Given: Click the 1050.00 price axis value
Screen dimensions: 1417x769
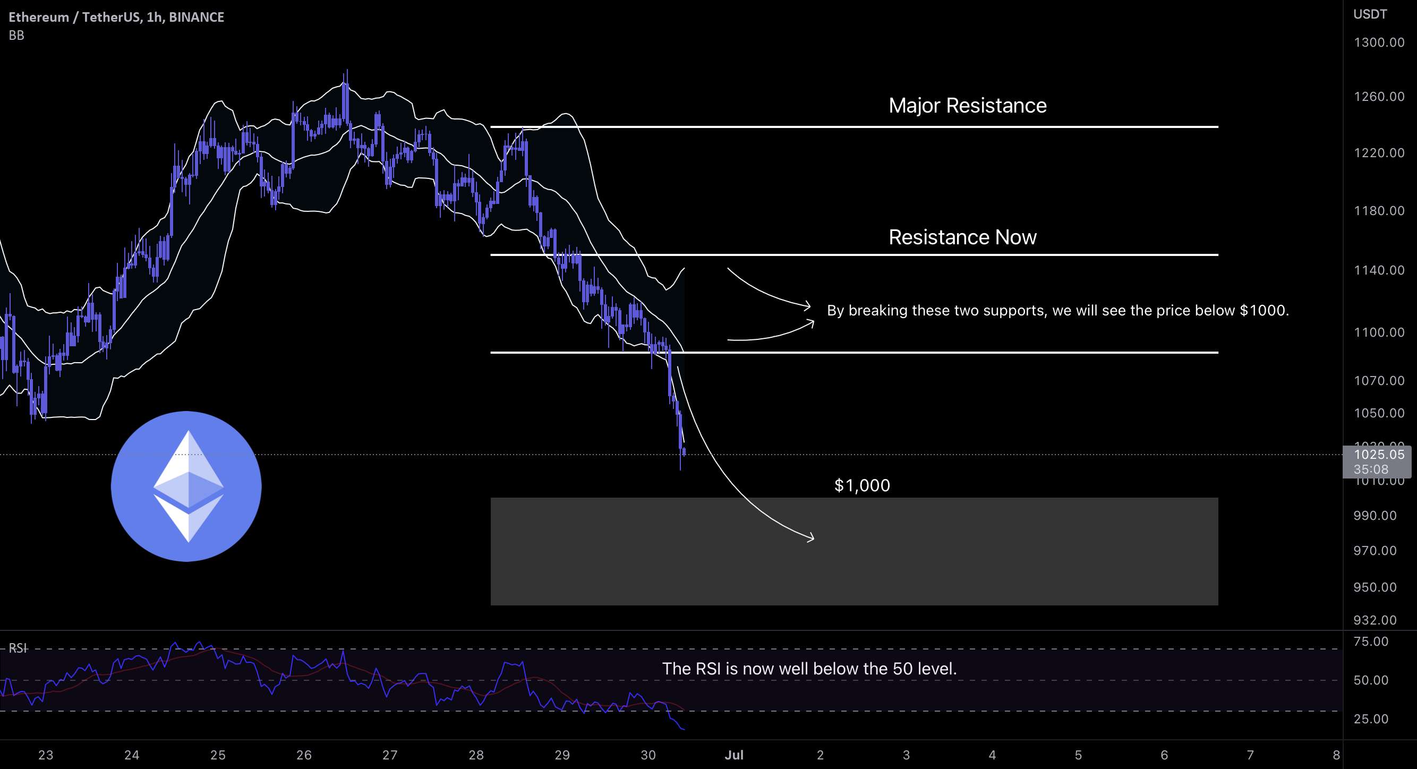Looking at the screenshot, I should pyautogui.click(x=1379, y=413).
